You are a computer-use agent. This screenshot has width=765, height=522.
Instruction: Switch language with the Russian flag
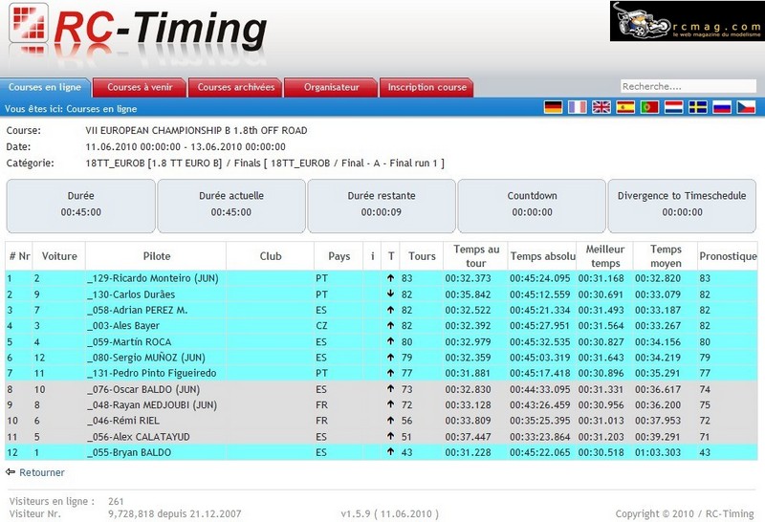pos(722,107)
